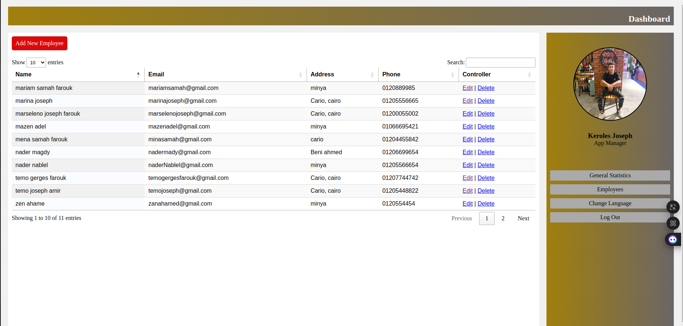Click Add New Employee button
Screen dimensions: 683x326
click(39, 43)
